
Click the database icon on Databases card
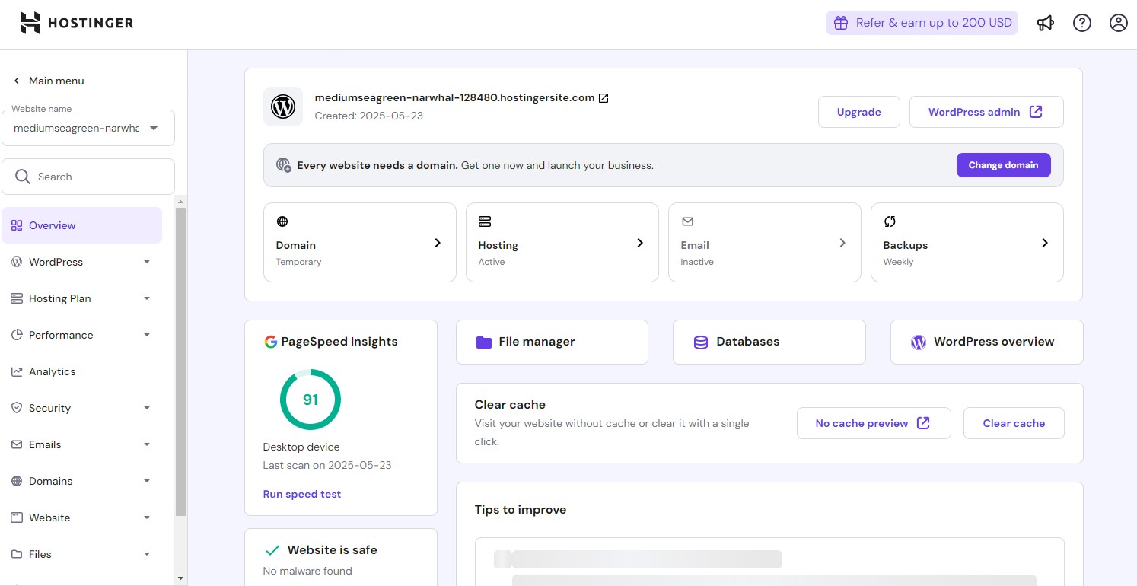[x=701, y=342]
